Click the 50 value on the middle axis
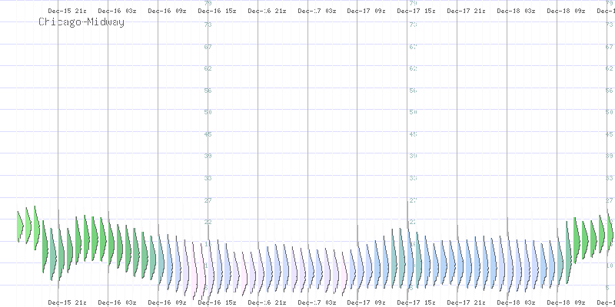The image size is (615, 307). pos(413,112)
